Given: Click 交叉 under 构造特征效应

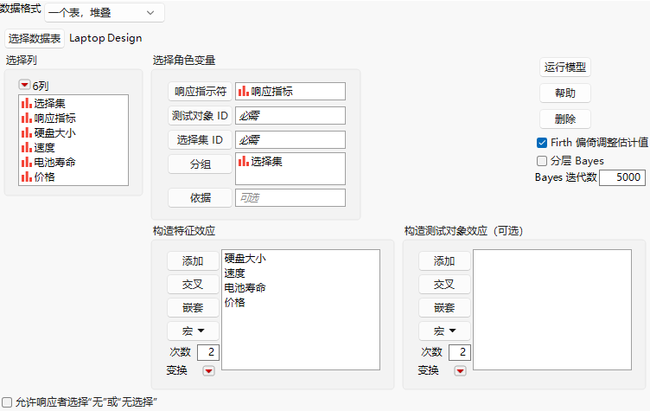Looking at the screenshot, I should (193, 285).
